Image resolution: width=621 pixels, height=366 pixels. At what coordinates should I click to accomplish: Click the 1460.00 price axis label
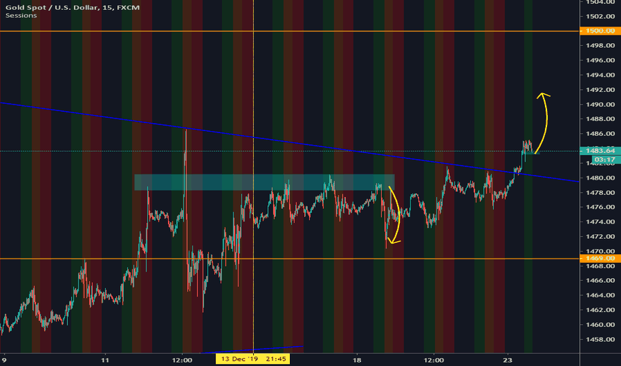pos(600,325)
